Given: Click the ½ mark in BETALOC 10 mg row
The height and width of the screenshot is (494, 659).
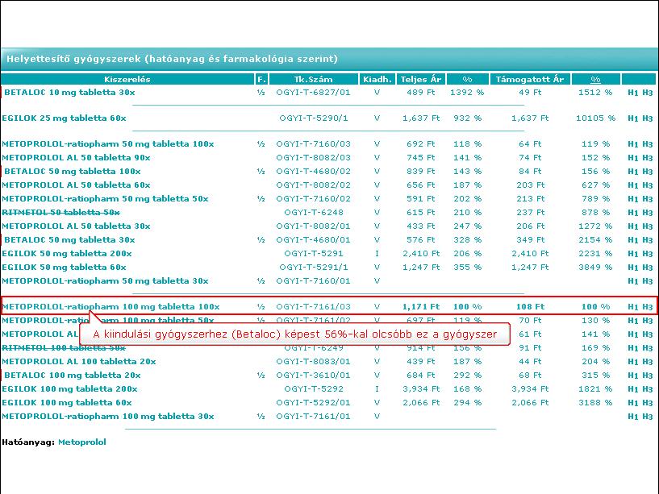Looking at the screenshot, I should pyautogui.click(x=261, y=93).
